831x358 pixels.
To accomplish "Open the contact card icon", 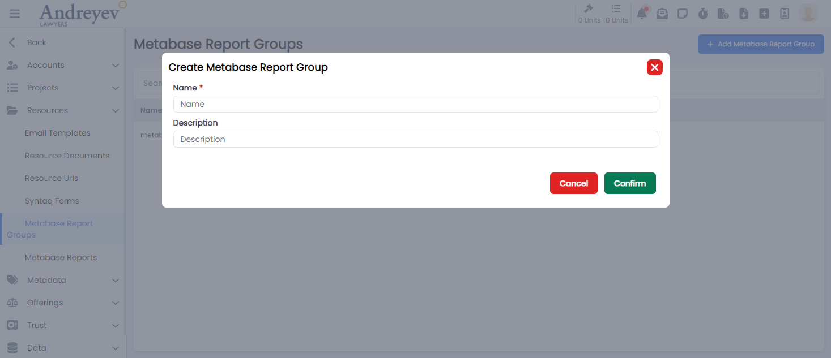I will 785,13.
